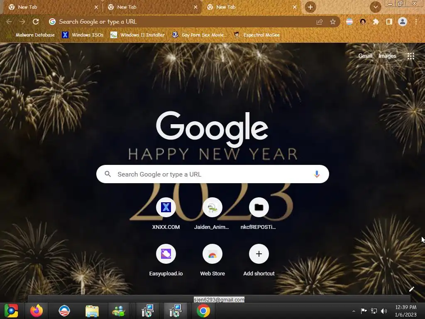This screenshot has width=425, height=319.
Task: Click the Start button in the taskbar
Action: tap(11, 311)
